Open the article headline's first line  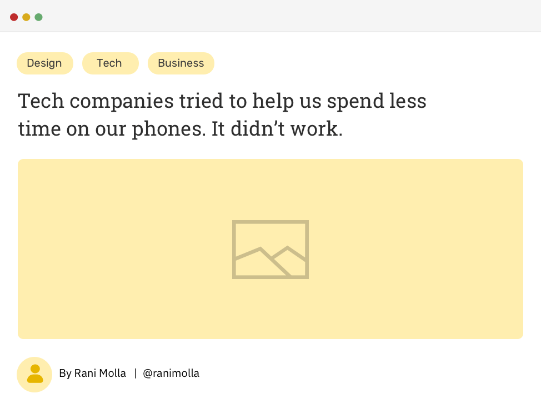(x=222, y=101)
